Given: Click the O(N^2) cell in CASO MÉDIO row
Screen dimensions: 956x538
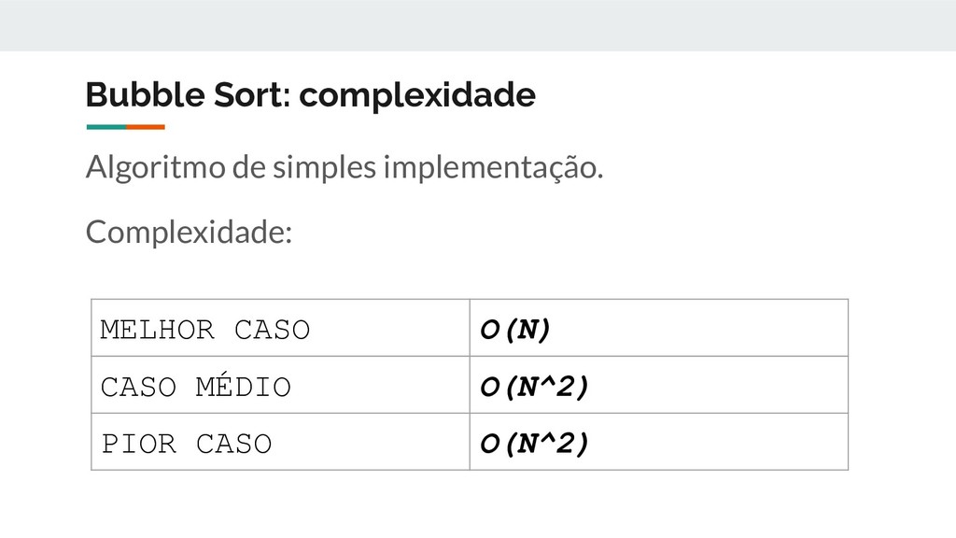Looking at the screenshot, I should (x=659, y=385).
